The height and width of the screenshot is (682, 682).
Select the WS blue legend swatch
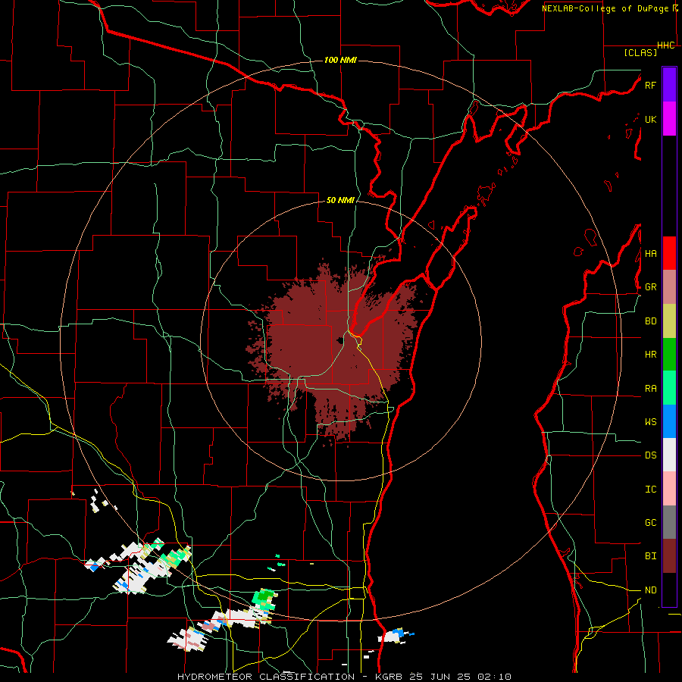[x=669, y=421]
